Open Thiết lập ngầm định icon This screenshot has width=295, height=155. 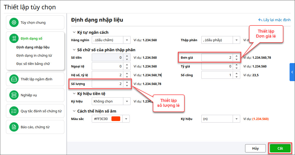pos(14,79)
